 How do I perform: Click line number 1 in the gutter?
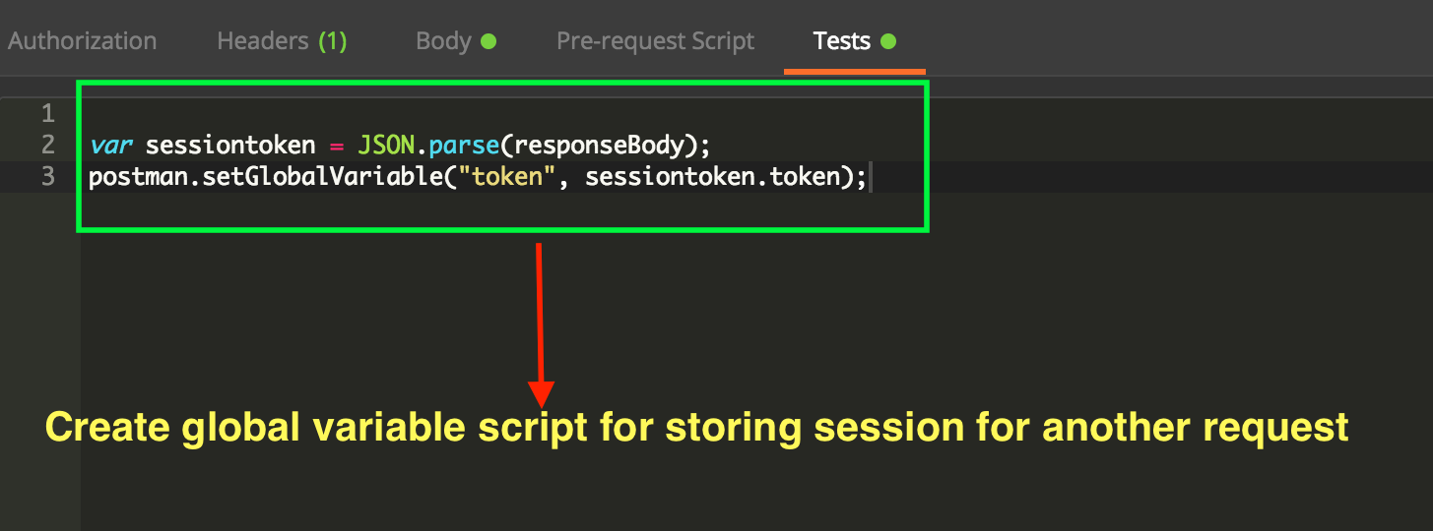(x=48, y=114)
